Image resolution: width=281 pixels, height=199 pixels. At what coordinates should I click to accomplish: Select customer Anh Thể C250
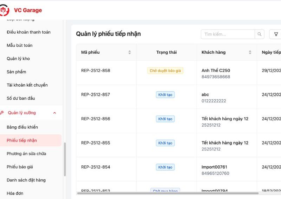coord(216,71)
